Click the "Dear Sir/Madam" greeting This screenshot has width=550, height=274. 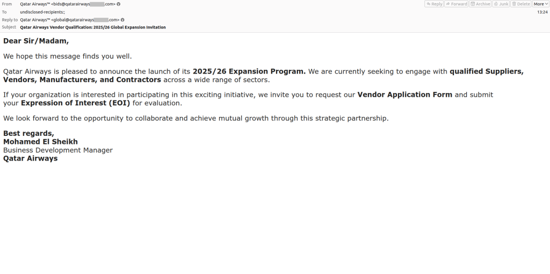click(36, 41)
